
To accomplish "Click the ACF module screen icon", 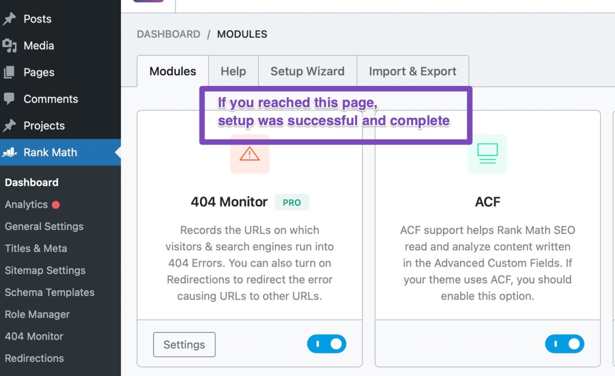I will point(487,154).
